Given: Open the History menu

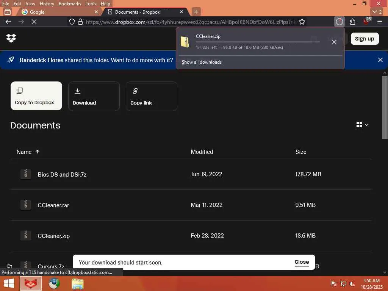Looking at the screenshot, I should [47, 4].
